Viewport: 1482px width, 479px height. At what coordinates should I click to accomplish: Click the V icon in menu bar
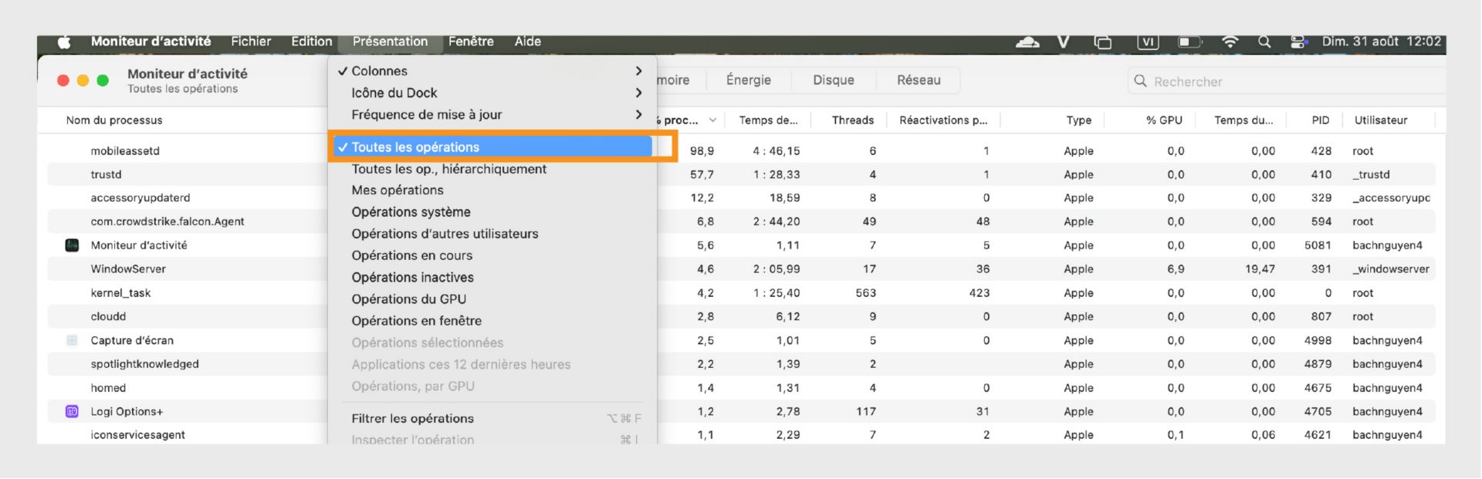click(x=1064, y=42)
